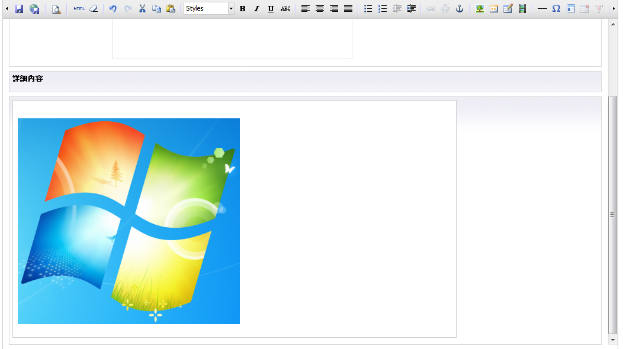
Task: Open the Preview magnifier icon
Action: pyautogui.click(x=56, y=9)
